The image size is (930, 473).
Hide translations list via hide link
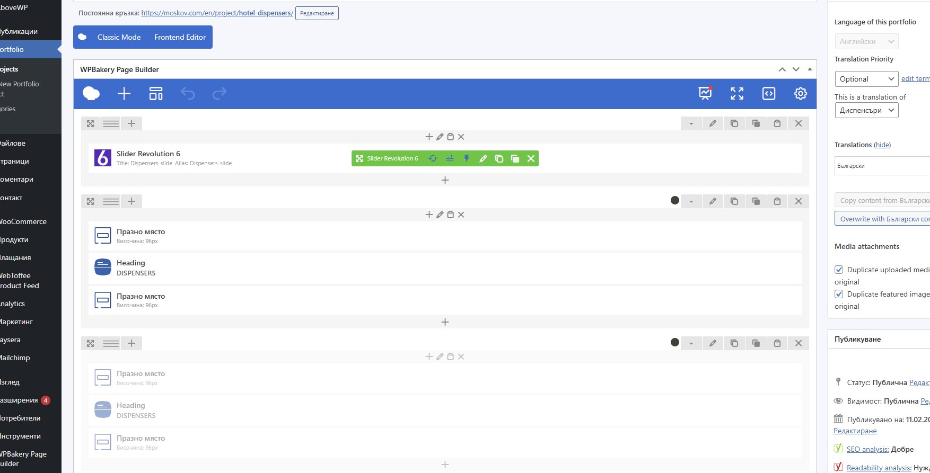click(882, 145)
